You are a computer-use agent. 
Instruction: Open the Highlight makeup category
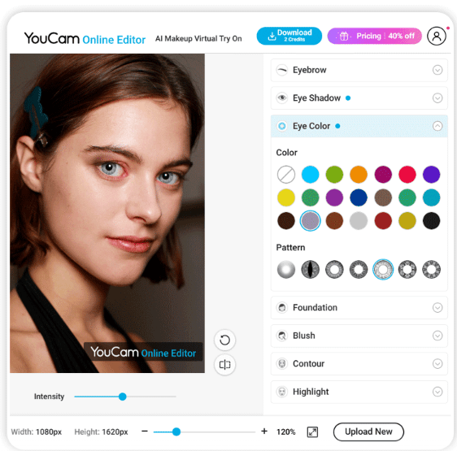click(359, 392)
